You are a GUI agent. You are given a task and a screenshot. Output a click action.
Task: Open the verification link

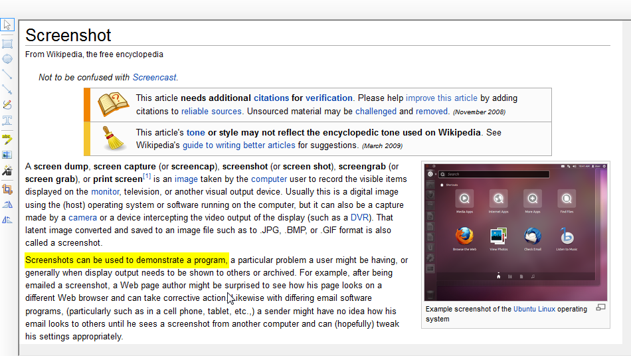point(329,98)
